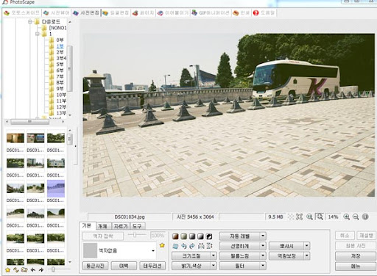
Task: Open the 크기조절 resize dropdown arrow
Action: [x=214, y=256]
